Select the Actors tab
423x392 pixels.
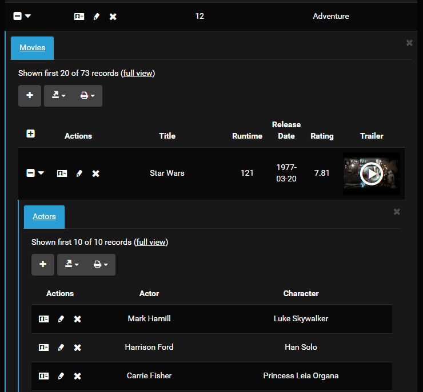44,217
